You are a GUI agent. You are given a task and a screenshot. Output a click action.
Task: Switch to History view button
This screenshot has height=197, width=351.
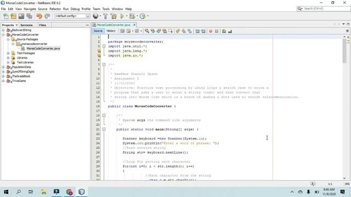111,31
